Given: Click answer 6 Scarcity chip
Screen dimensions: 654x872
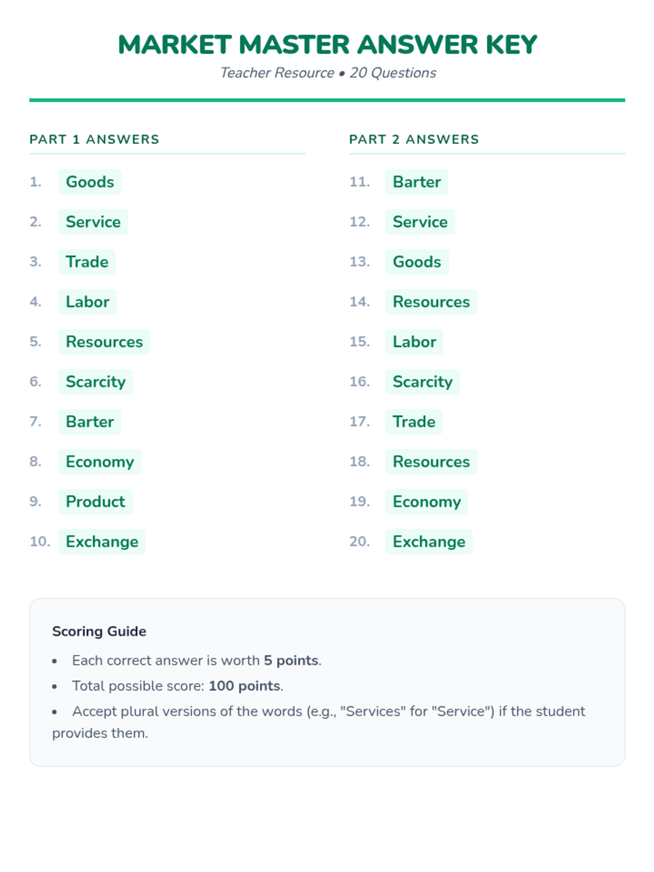Looking at the screenshot, I should (x=95, y=382).
